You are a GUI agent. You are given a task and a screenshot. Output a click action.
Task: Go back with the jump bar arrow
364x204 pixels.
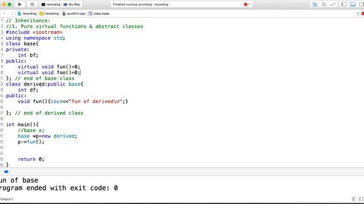tap(5, 14)
